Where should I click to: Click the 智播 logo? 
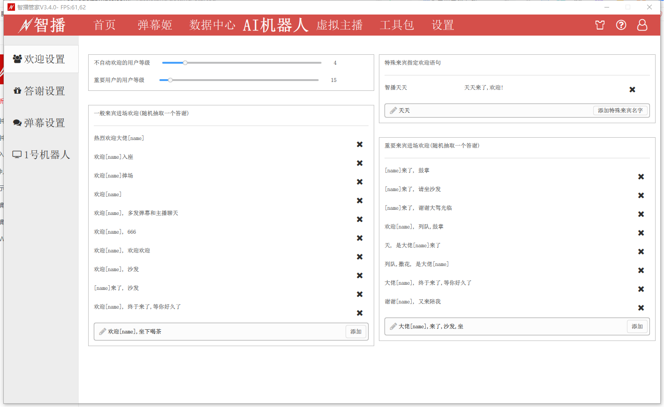click(42, 25)
